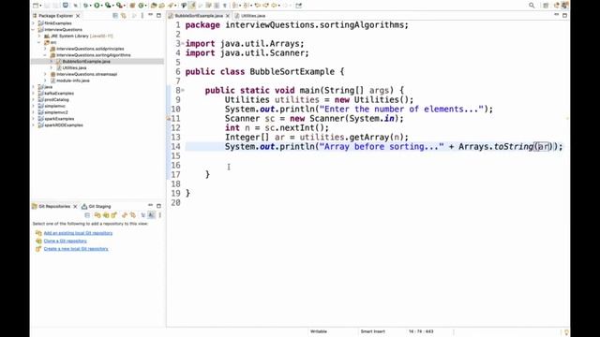
Task: Collapse interviewQuestions.sortingAlgorithms package
Action: pyautogui.click(x=46, y=55)
